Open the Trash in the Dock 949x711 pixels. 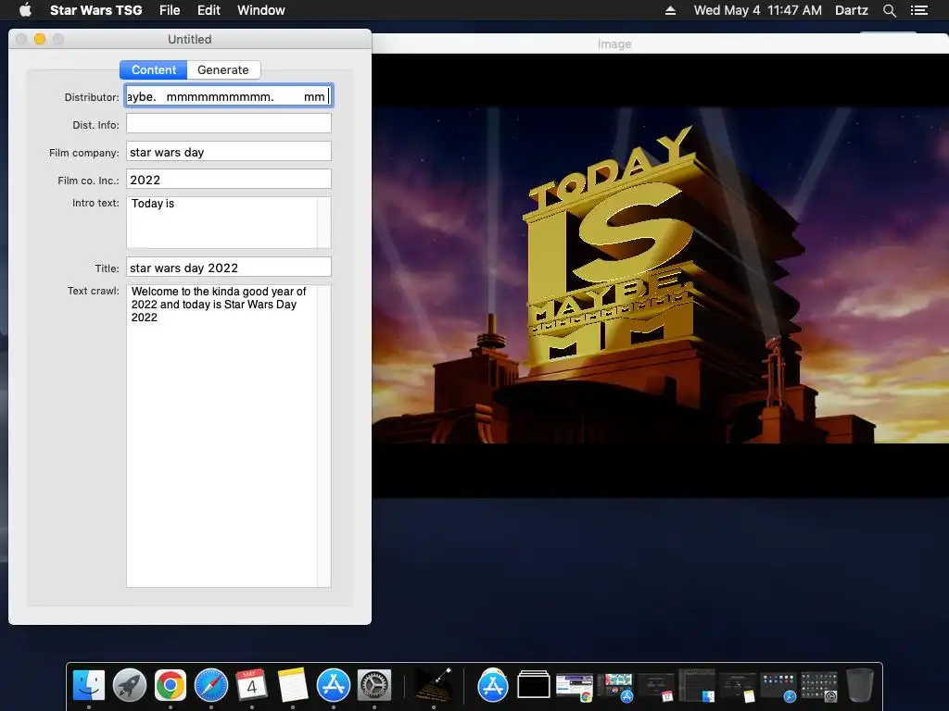[x=859, y=685]
